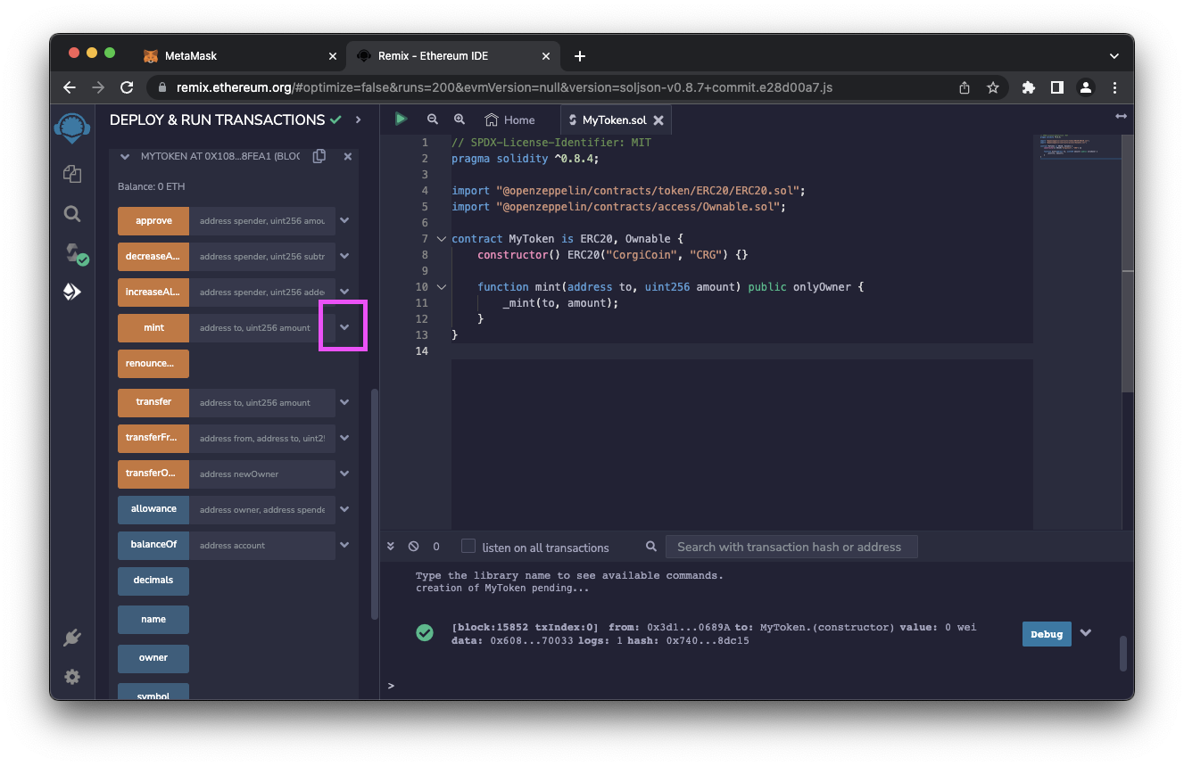Screen dimensions: 1184x766
Task: Expand the approve function parameters
Action: [344, 220]
